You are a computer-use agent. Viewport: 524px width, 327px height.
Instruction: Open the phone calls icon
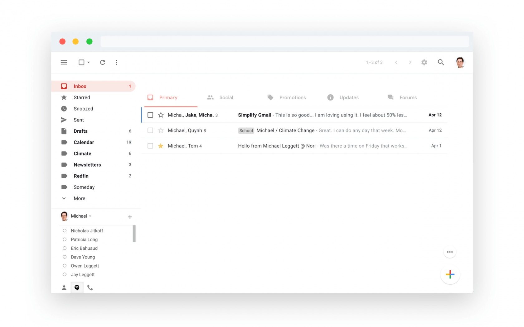90,287
